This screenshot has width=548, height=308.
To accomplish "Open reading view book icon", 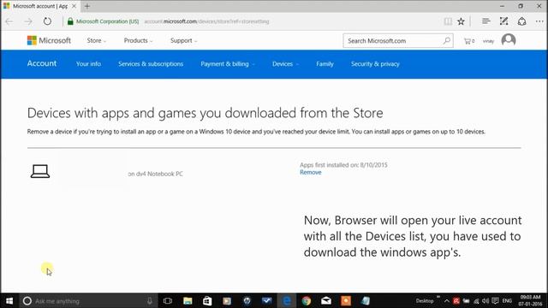I will 448,21.
